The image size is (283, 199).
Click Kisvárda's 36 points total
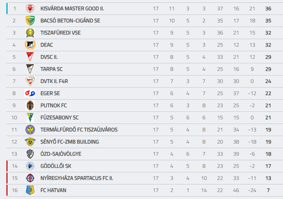click(x=268, y=8)
